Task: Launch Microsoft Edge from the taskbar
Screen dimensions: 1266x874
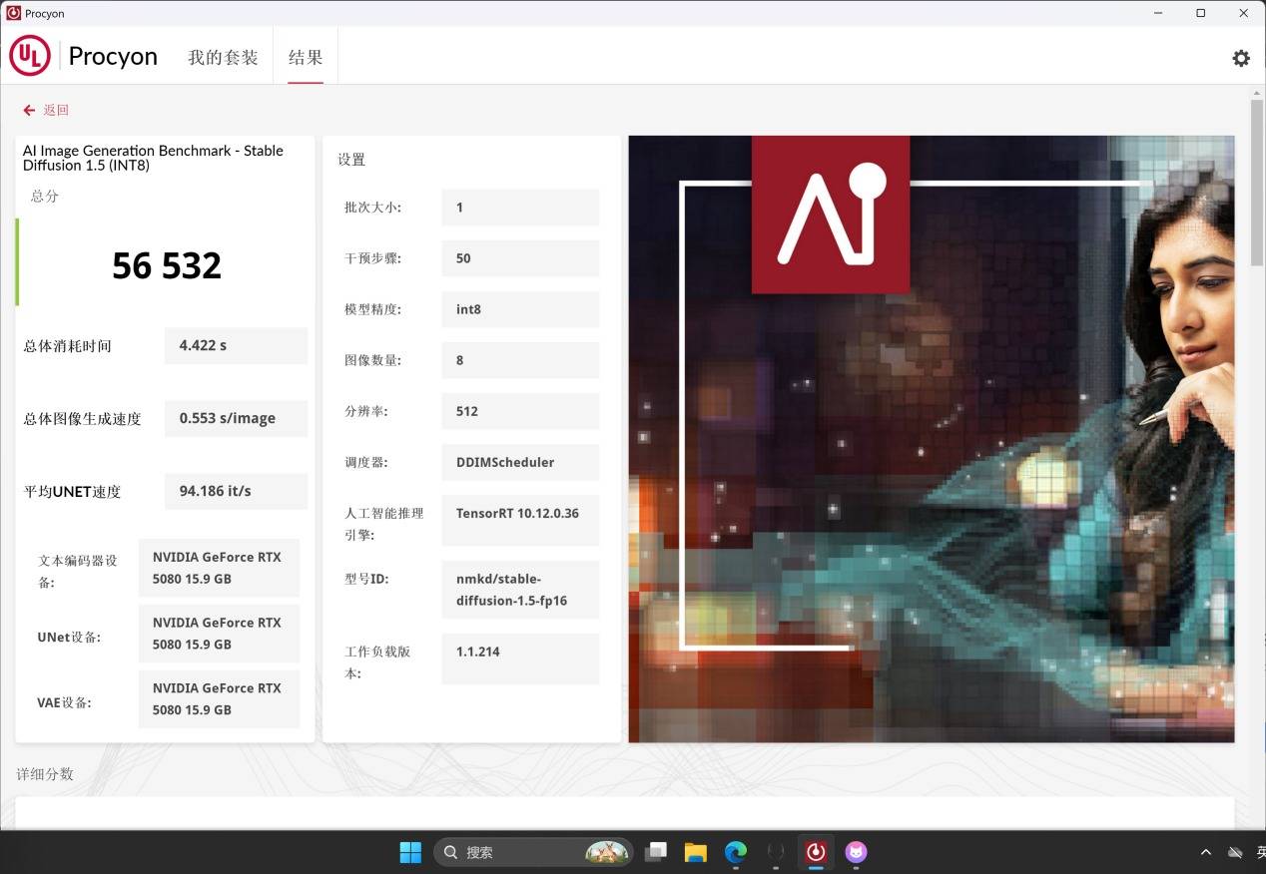Action: 736,852
